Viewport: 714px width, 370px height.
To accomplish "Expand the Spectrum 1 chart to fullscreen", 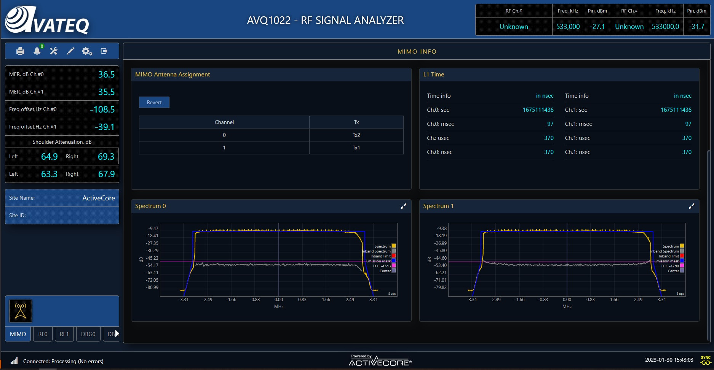I will coord(692,206).
